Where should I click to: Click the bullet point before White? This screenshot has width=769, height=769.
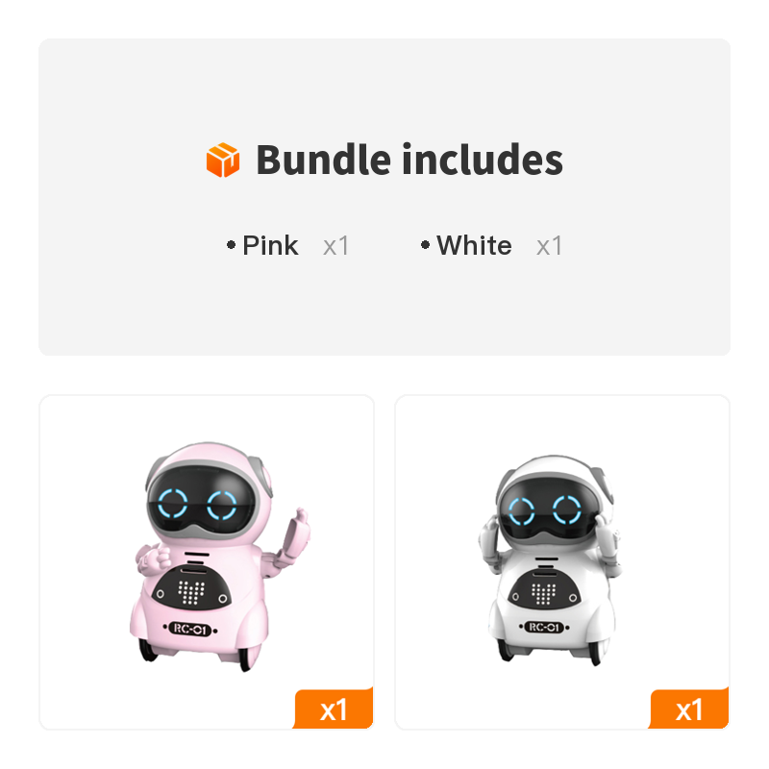425,245
